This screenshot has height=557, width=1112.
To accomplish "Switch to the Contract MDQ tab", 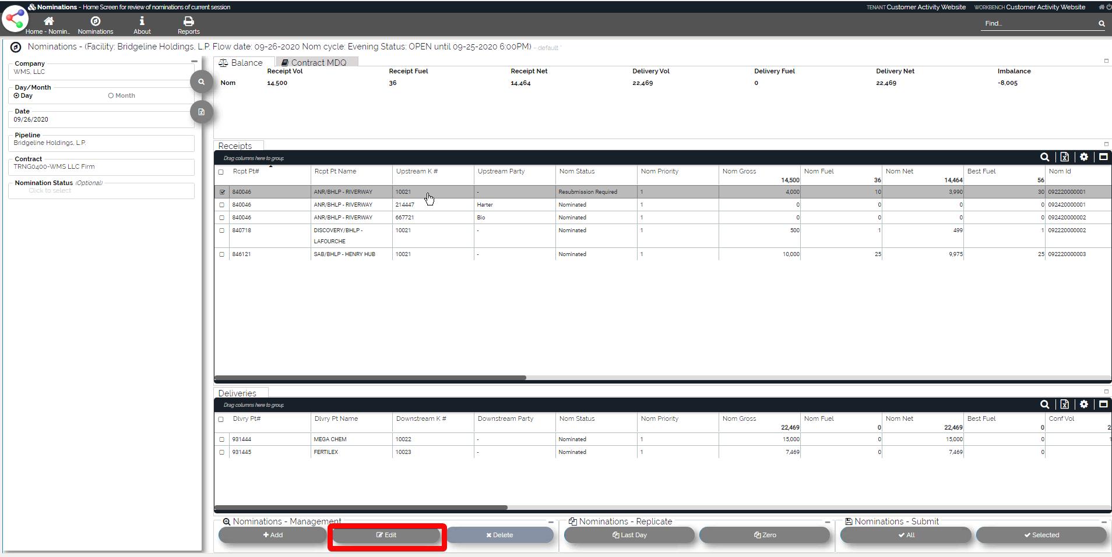I will pyautogui.click(x=318, y=62).
